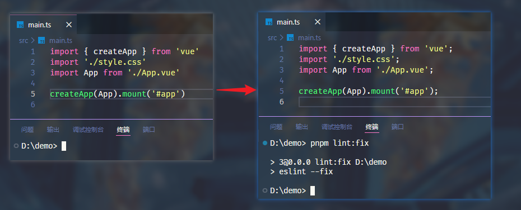Click 'vue'; string in right editor
The width and height of the screenshot is (521, 210).
[x=439, y=49]
